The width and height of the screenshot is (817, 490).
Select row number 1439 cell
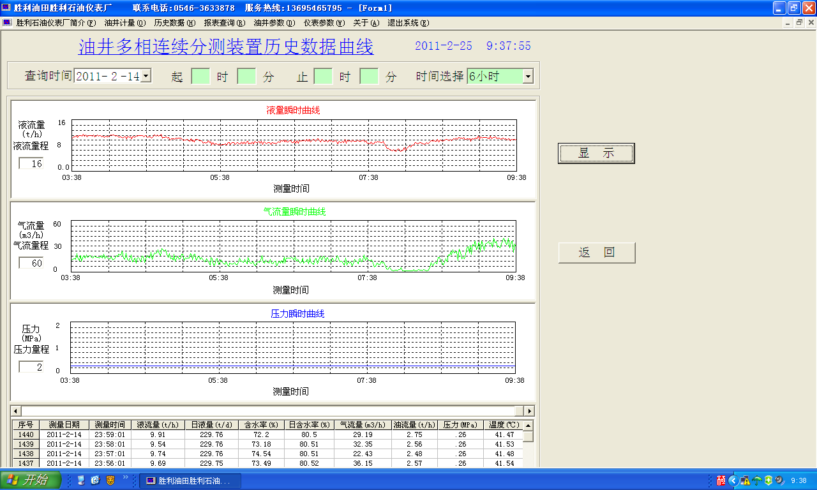pyautogui.click(x=26, y=444)
